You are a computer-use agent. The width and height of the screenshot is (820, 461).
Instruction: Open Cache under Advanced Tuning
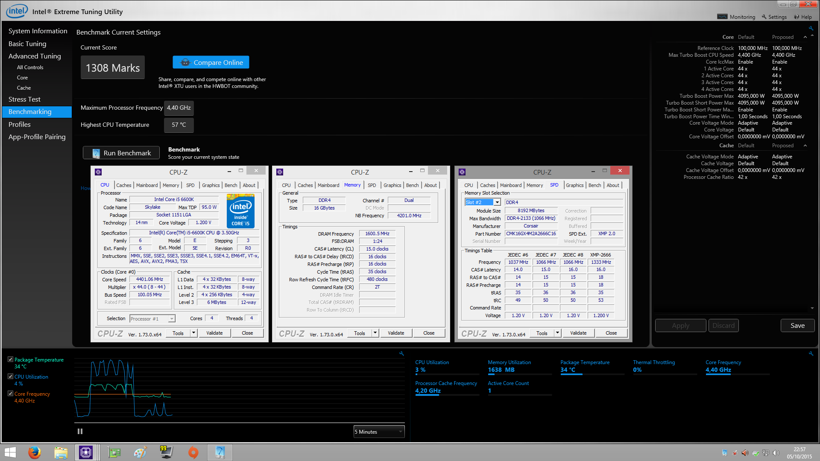point(24,88)
